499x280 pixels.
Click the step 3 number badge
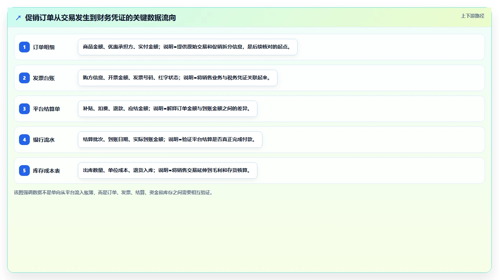24,109
